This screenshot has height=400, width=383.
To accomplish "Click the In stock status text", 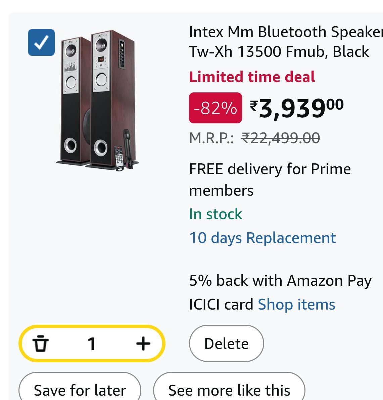I will (x=216, y=214).
